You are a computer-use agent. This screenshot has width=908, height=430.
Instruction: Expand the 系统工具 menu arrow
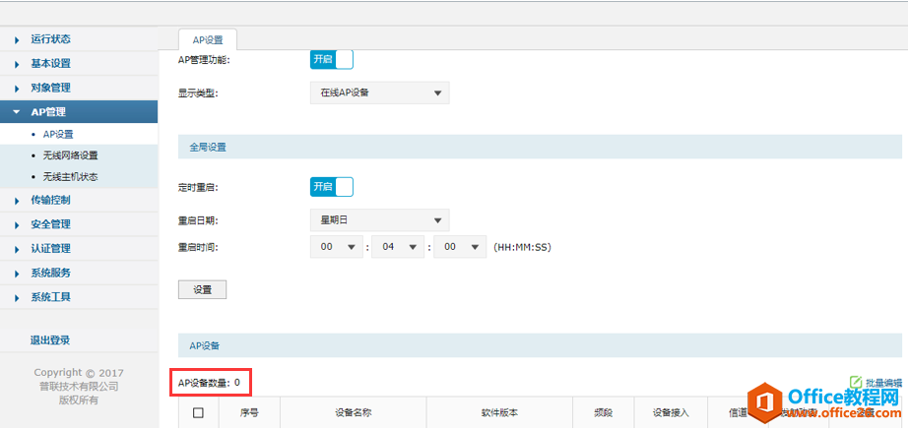click(17, 298)
